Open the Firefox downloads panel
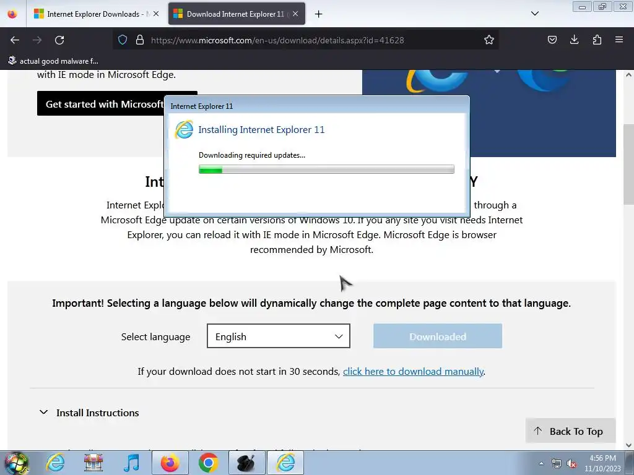 (574, 40)
